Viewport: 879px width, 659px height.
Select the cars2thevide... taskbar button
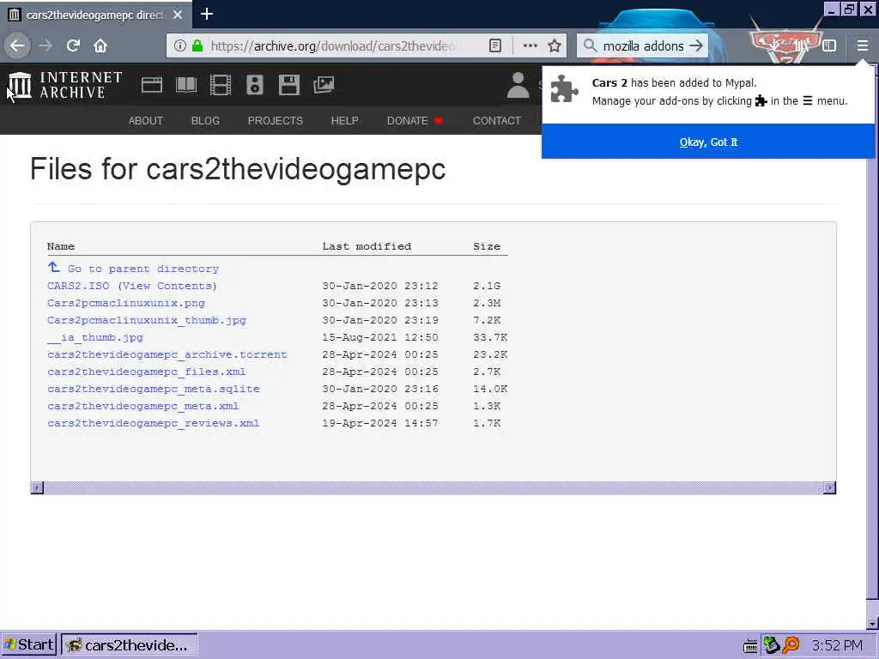click(x=129, y=645)
